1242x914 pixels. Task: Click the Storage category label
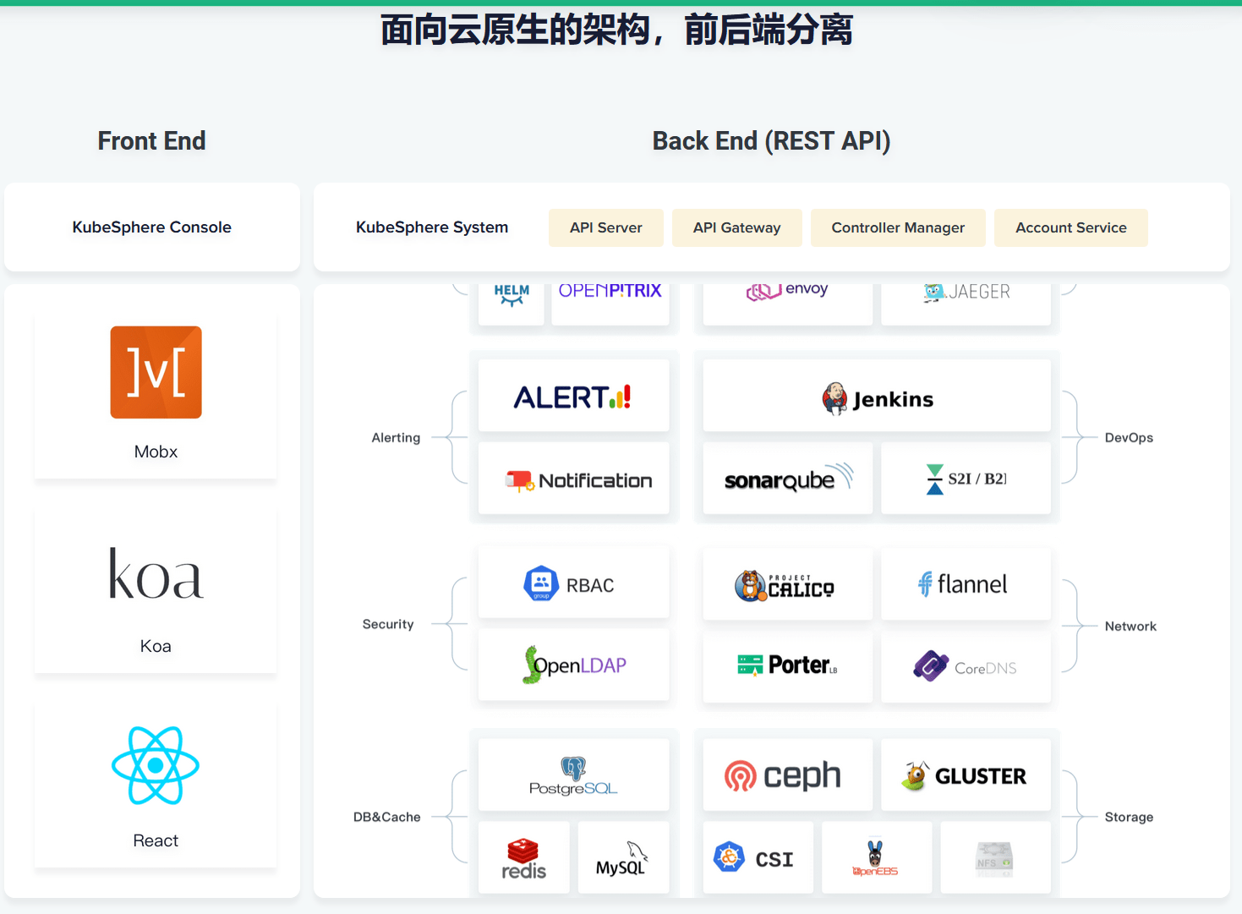coord(1129,817)
